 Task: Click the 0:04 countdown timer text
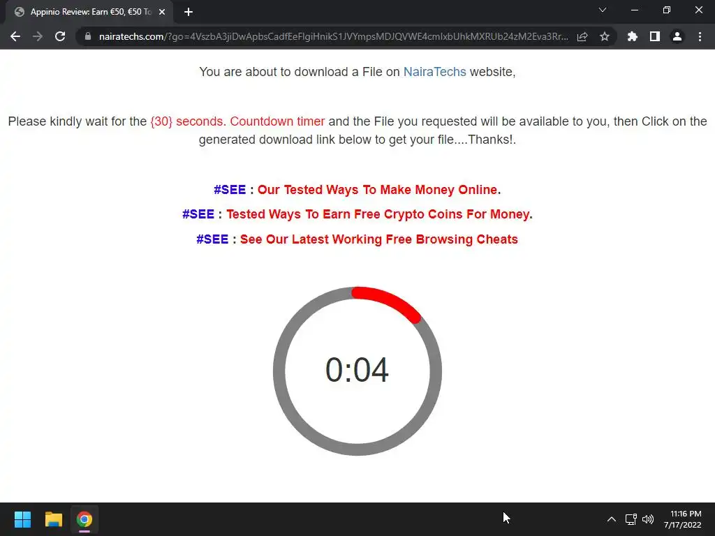(357, 370)
